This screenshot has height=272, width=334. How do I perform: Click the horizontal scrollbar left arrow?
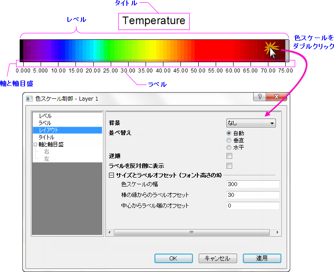click(x=109, y=232)
